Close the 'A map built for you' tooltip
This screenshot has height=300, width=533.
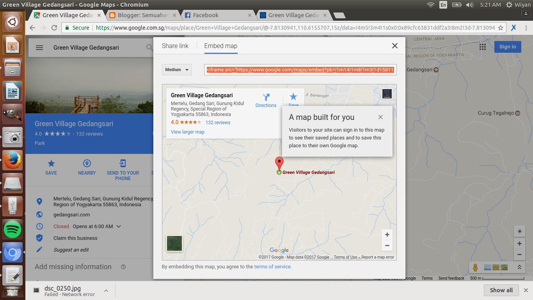(380, 117)
